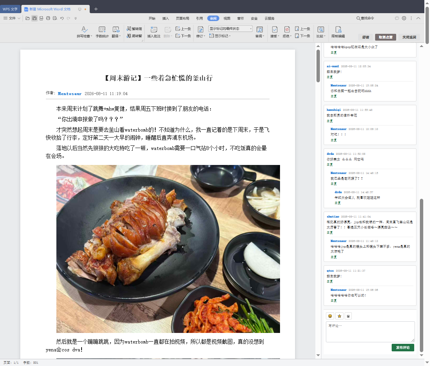
Task: Click the 字数: 801 status bar entry
Action: (x=31, y=363)
